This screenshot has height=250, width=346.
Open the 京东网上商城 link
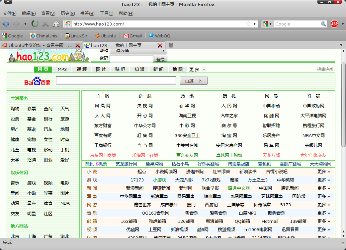click(103, 155)
